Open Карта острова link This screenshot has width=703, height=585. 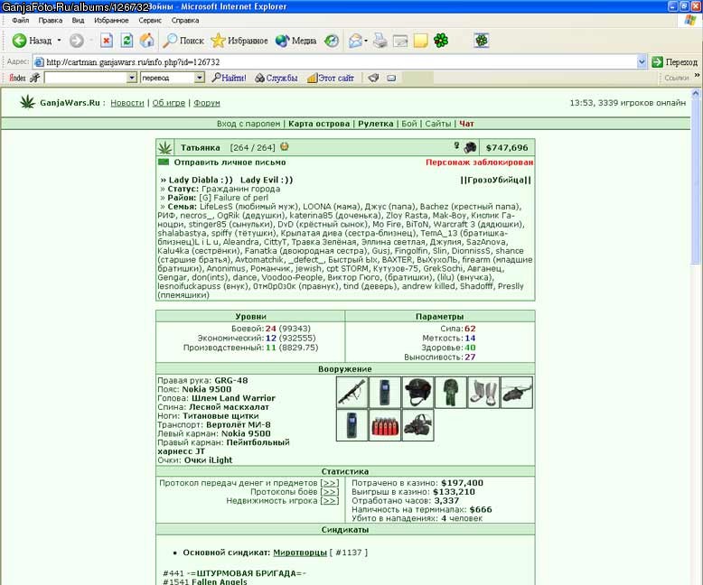coord(319,124)
